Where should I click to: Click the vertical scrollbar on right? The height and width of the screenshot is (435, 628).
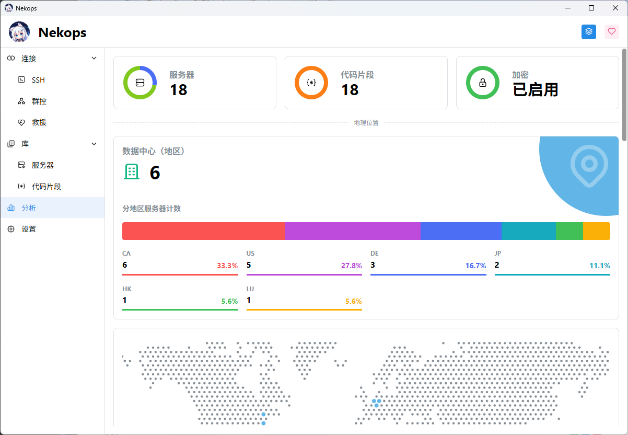pos(624,86)
